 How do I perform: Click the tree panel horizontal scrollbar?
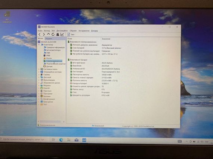pyautogui.click(x=51, y=121)
